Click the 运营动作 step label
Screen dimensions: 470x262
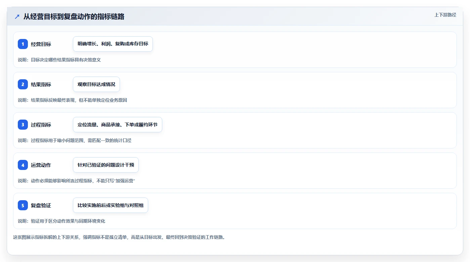[x=41, y=165]
